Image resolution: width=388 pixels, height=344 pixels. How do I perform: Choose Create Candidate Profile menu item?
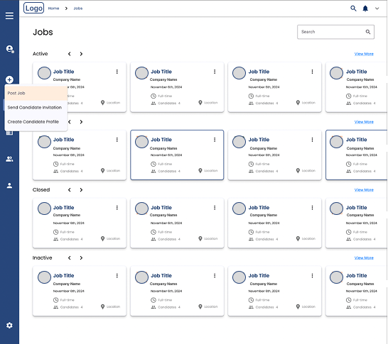click(36, 122)
